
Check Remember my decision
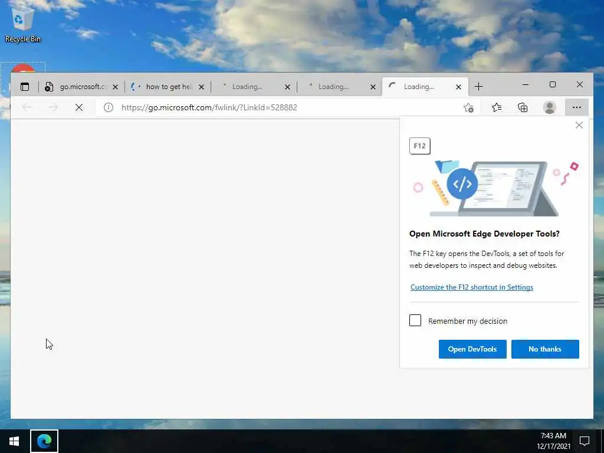(x=415, y=320)
